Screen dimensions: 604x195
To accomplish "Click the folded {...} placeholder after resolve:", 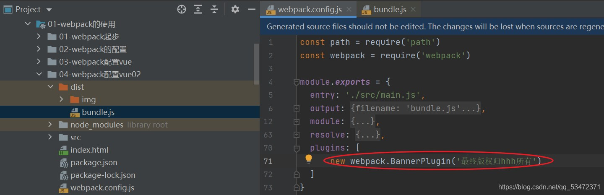I will pyautogui.click(x=368, y=135).
